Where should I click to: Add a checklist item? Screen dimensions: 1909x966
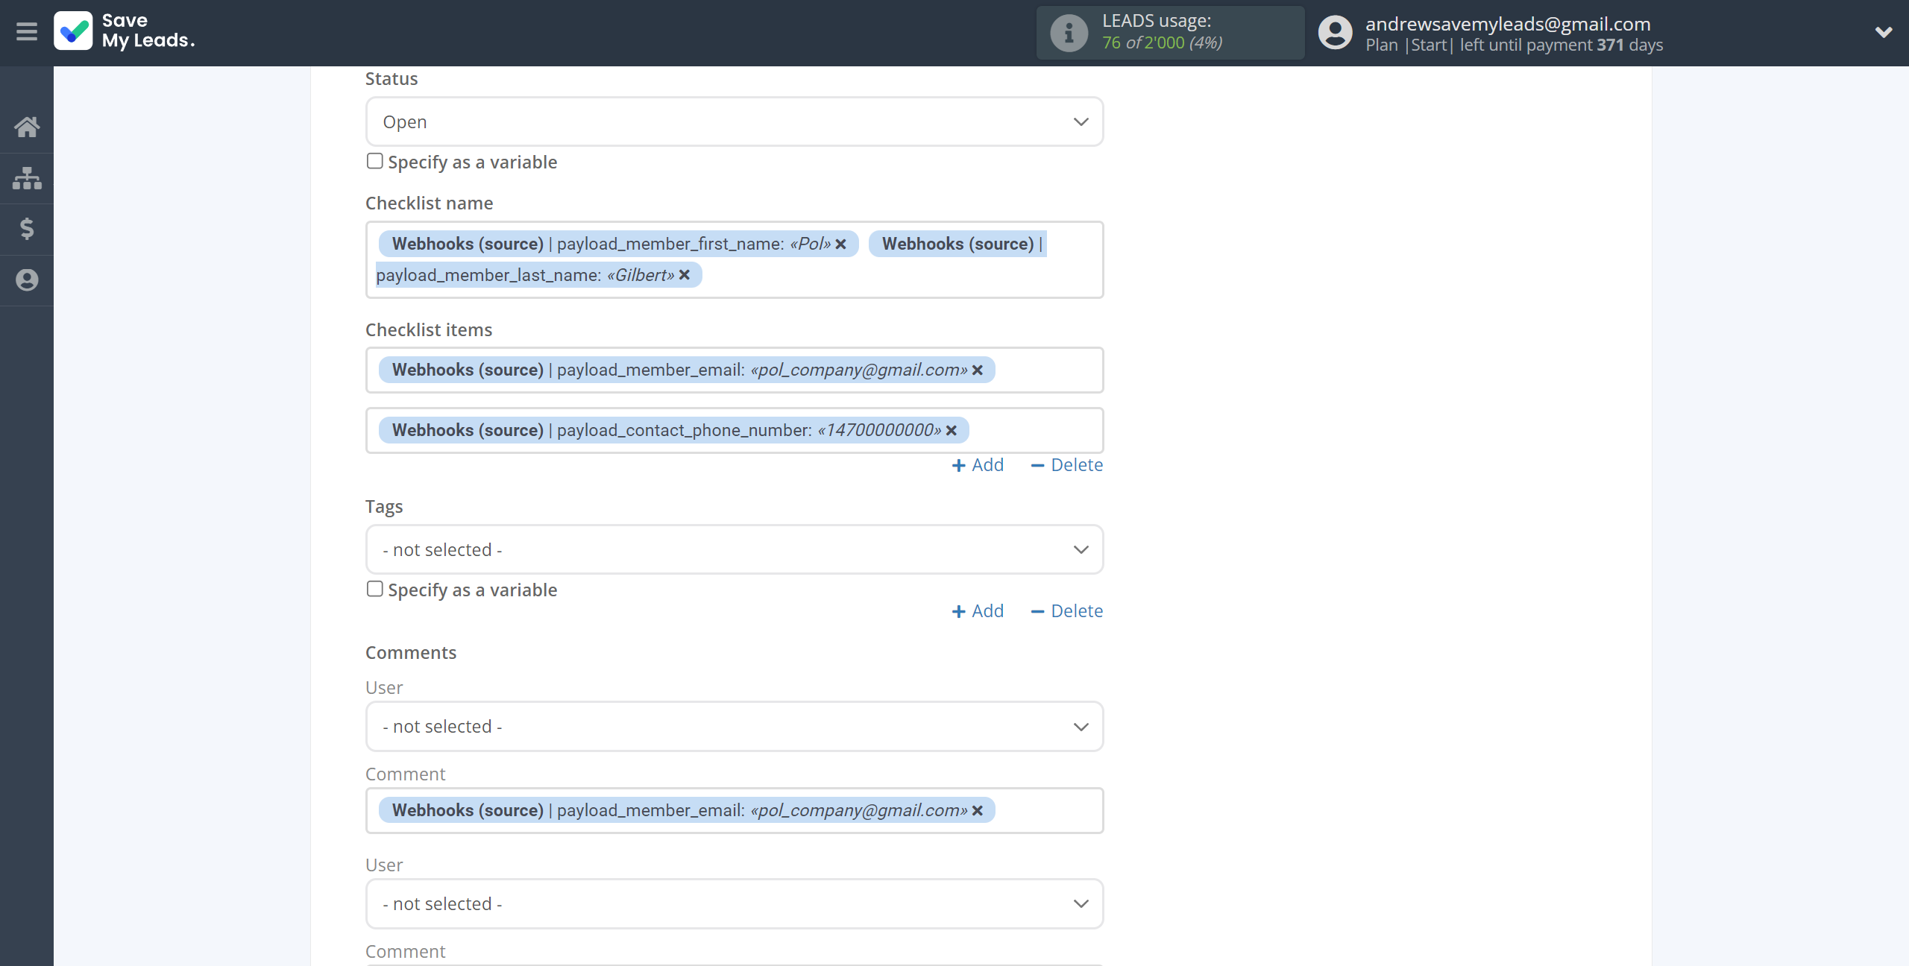(x=978, y=465)
